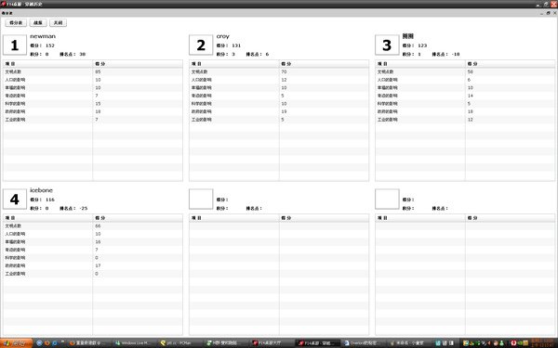Sort newman's table by 得分 column header
558x348 pixels.
pos(138,64)
